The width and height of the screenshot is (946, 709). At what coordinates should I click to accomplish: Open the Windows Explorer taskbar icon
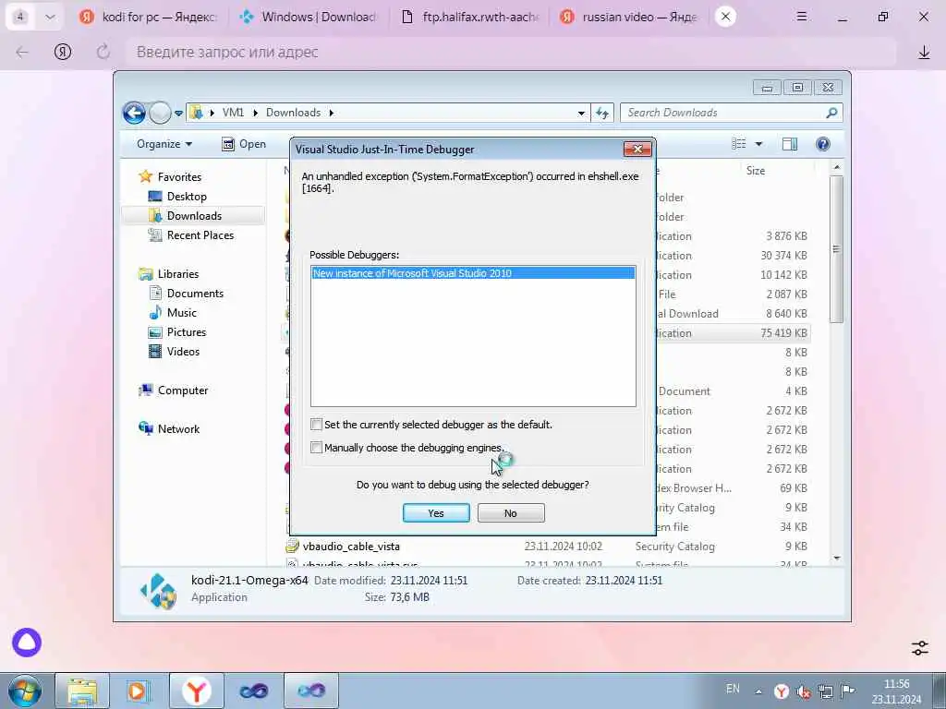(x=82, y=691)
